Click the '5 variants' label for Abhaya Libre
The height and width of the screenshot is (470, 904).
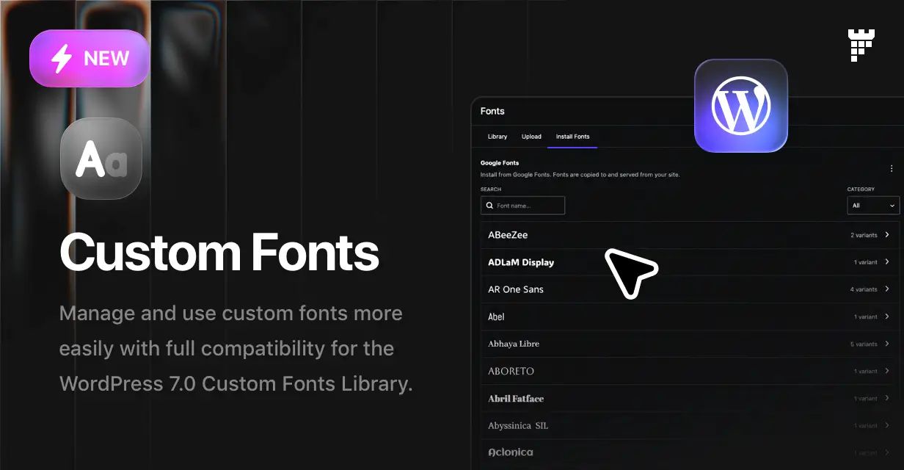point(864,344)
